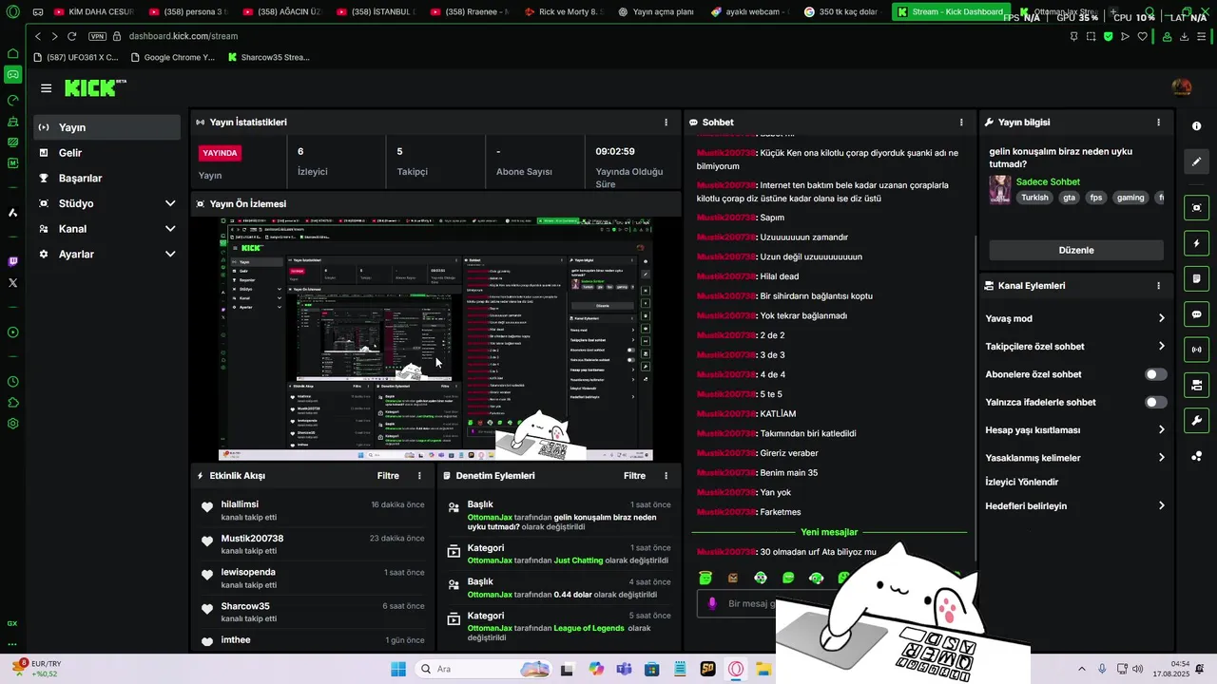Click the wrench tools icon in right rail
This screenshot has width=1217, height=684.
pos(1196,420)
